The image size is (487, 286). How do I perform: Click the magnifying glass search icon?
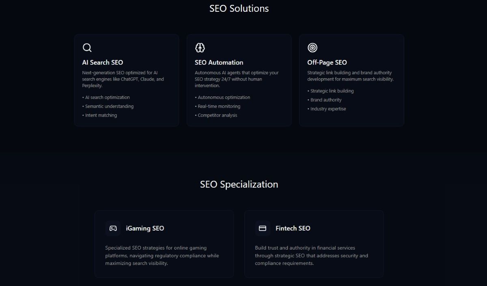pyautogui.click(x=87, y=48)
